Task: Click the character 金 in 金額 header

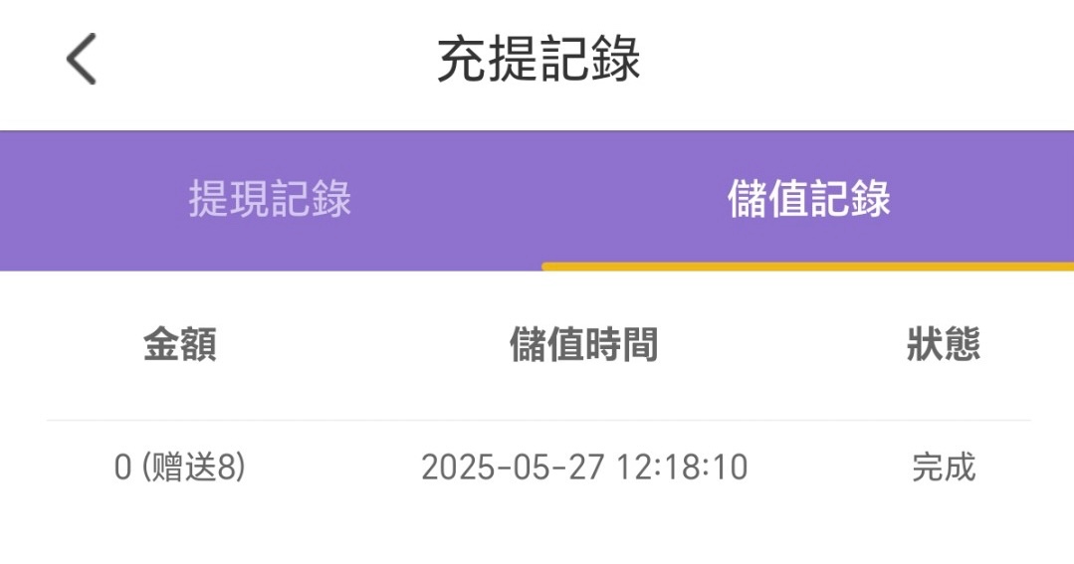Action: 161,345
